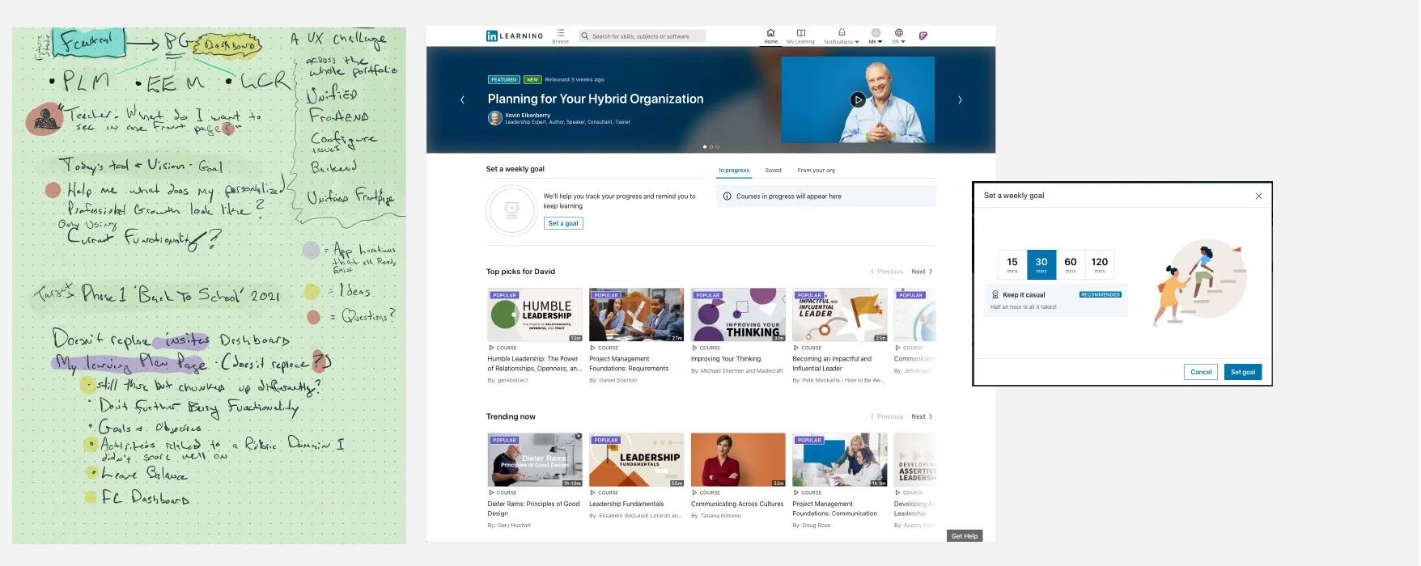Click the FEATURED badge on banner
1421x566 pixels.
click(x=503, y=79)
